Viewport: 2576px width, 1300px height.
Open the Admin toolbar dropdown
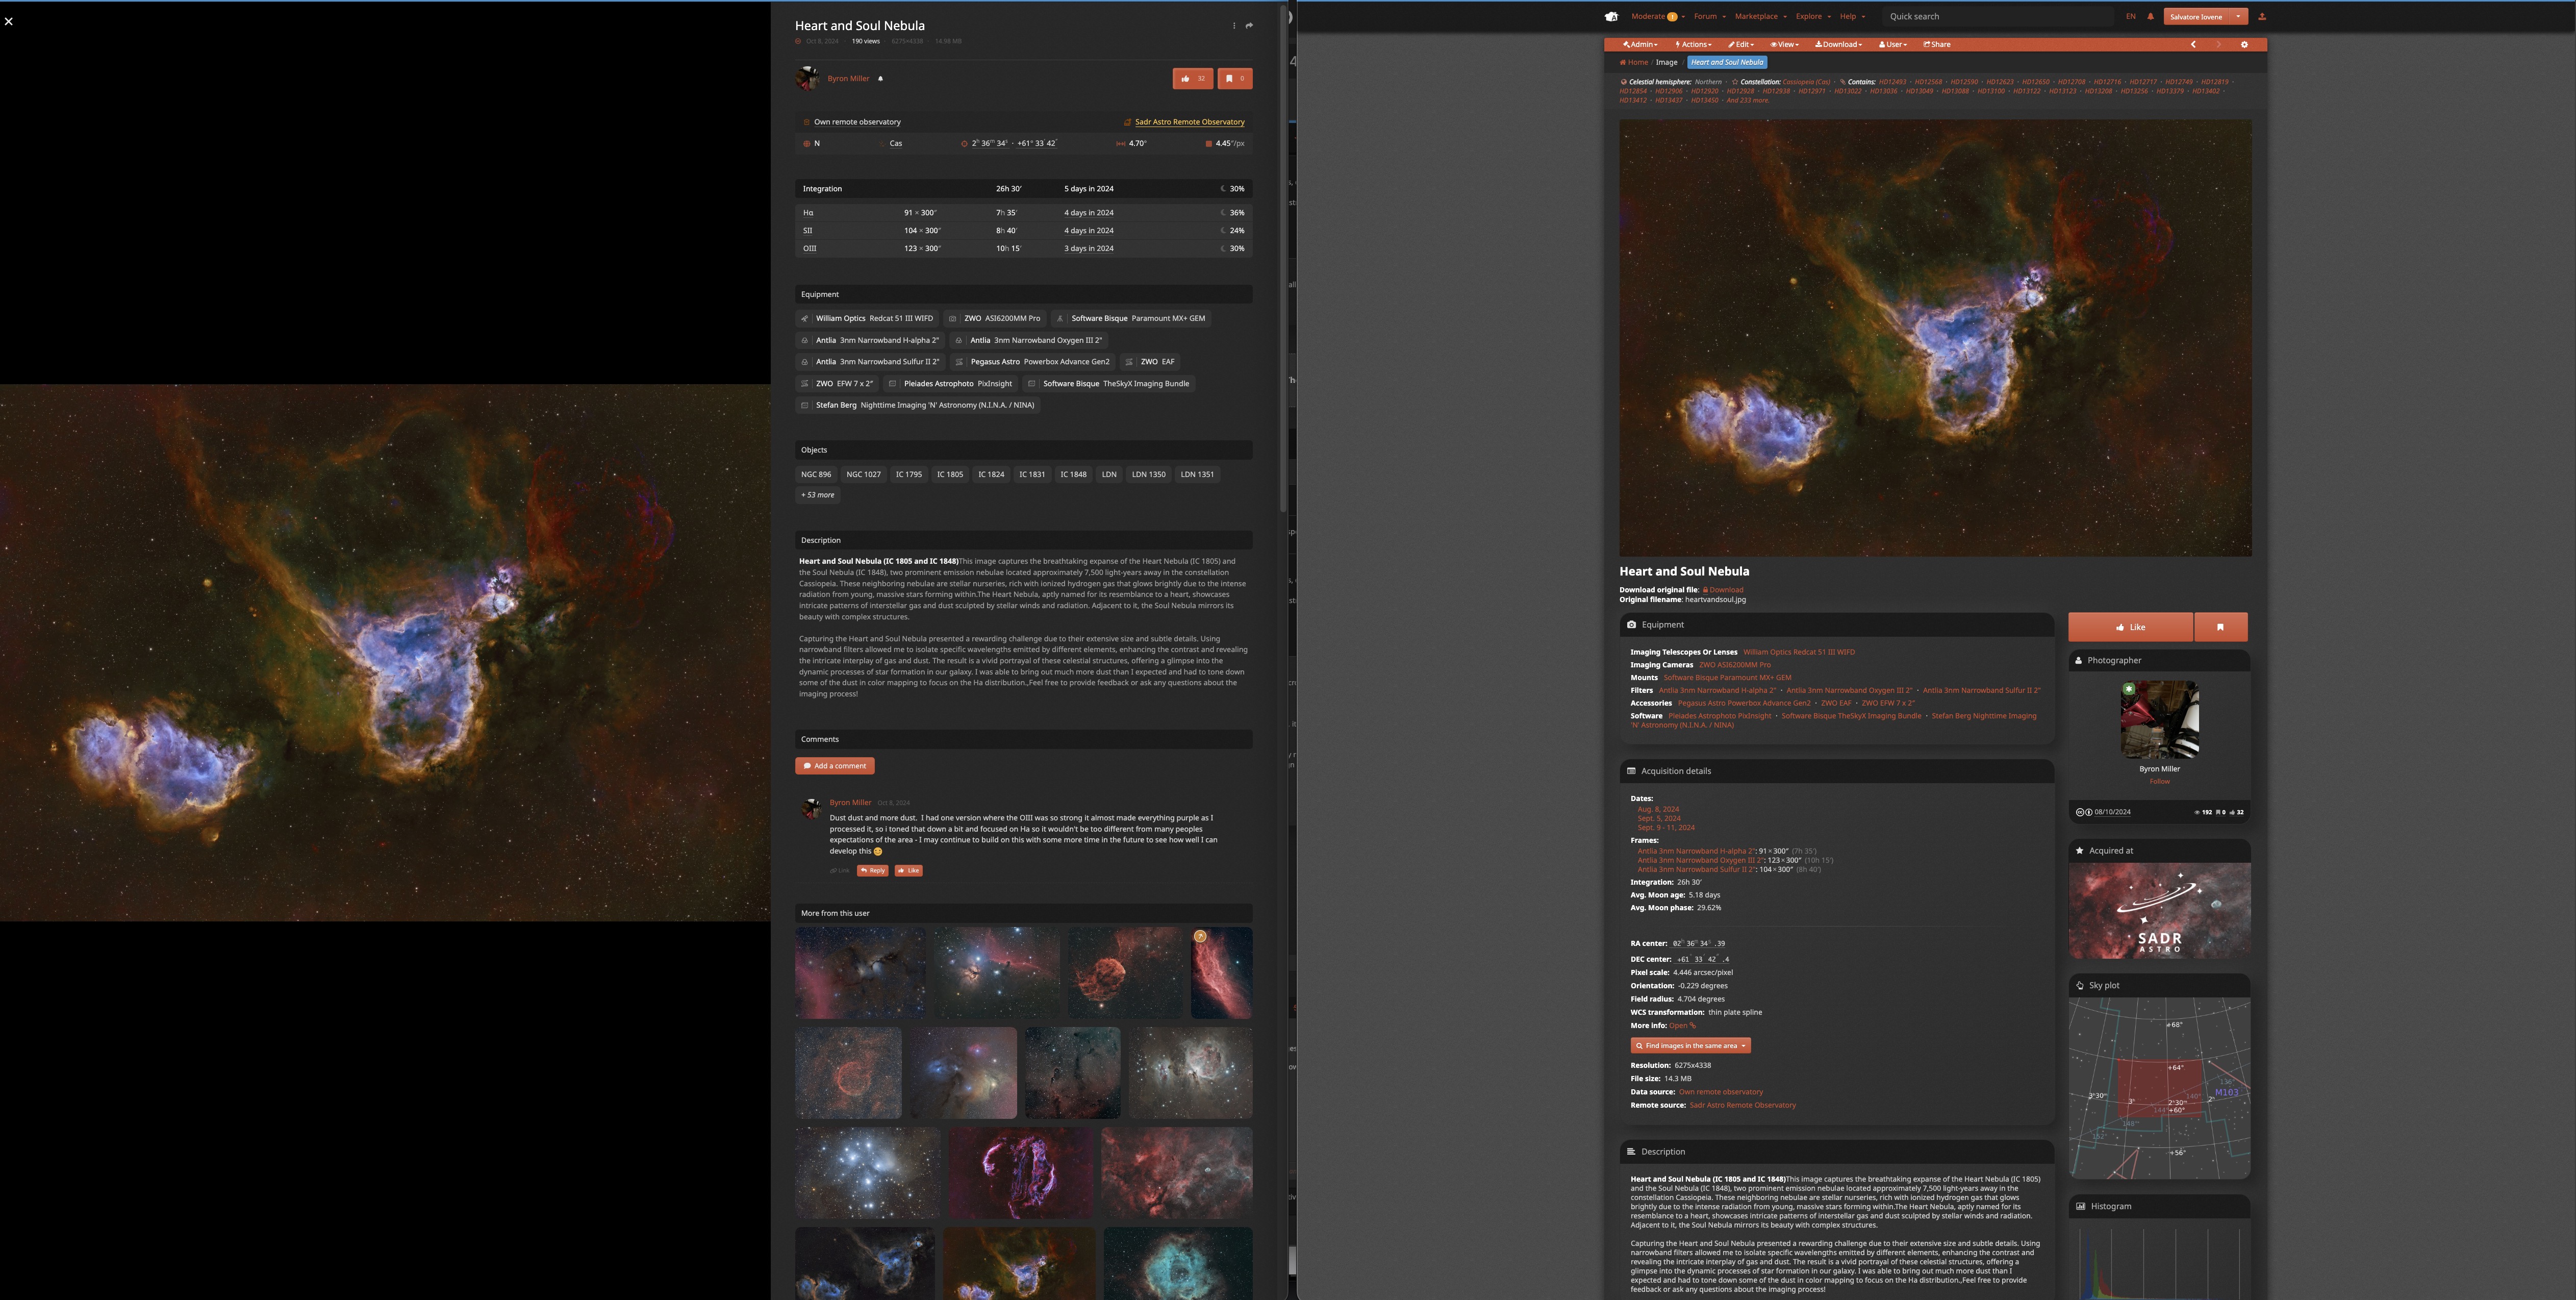[x=1640, y=44]
